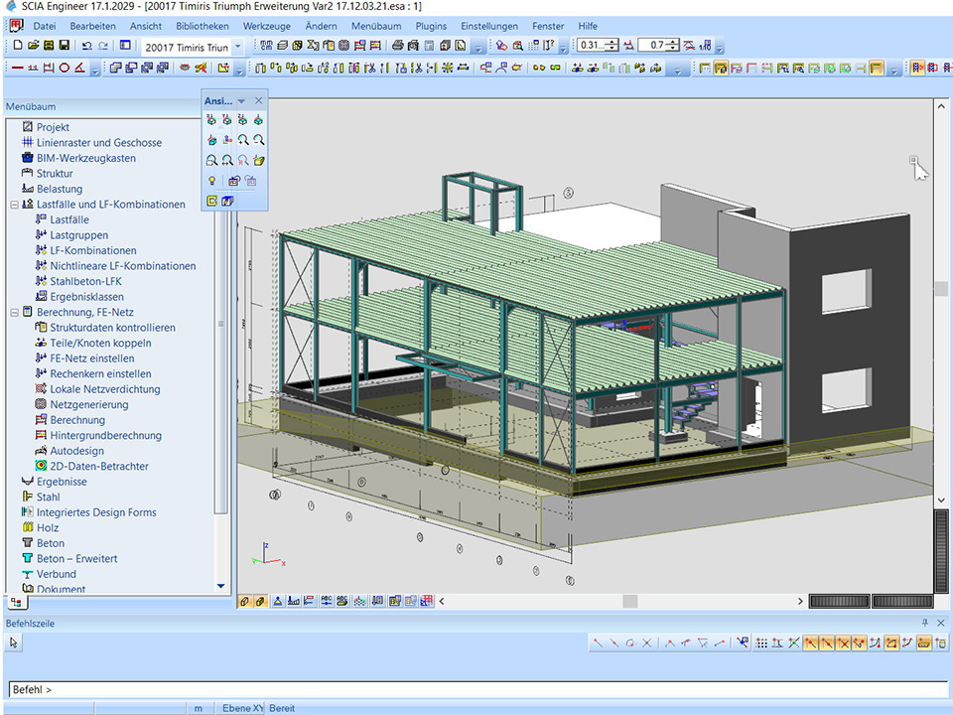This screenshot has width=953, height=715.
Task: Set view in X direction icon
Action: click(211, 120)
